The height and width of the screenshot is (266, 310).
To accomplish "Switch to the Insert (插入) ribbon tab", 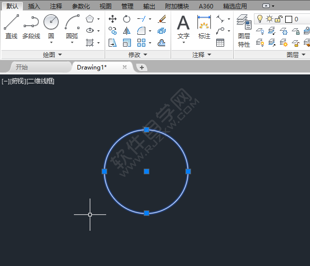I will click(34, 6).
